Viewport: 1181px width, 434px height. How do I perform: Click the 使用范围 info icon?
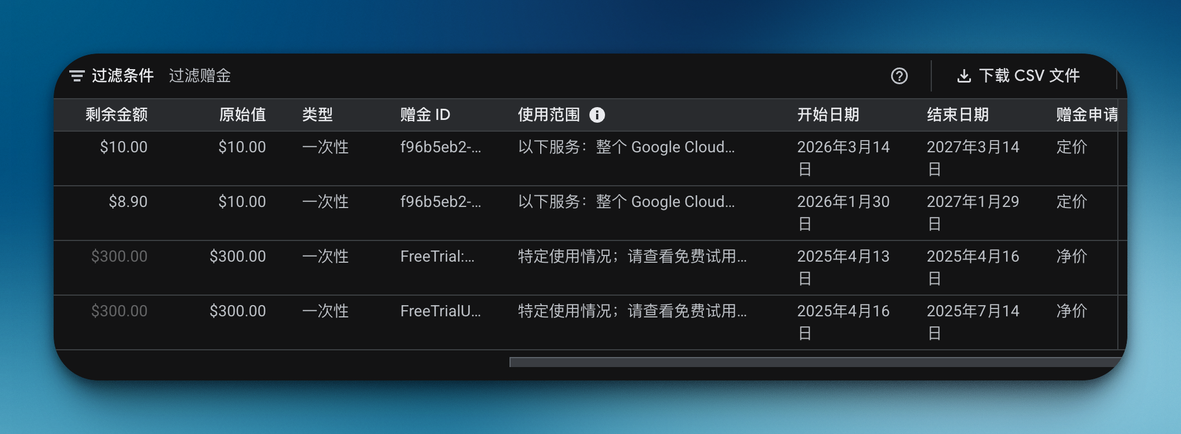(597, 115)
